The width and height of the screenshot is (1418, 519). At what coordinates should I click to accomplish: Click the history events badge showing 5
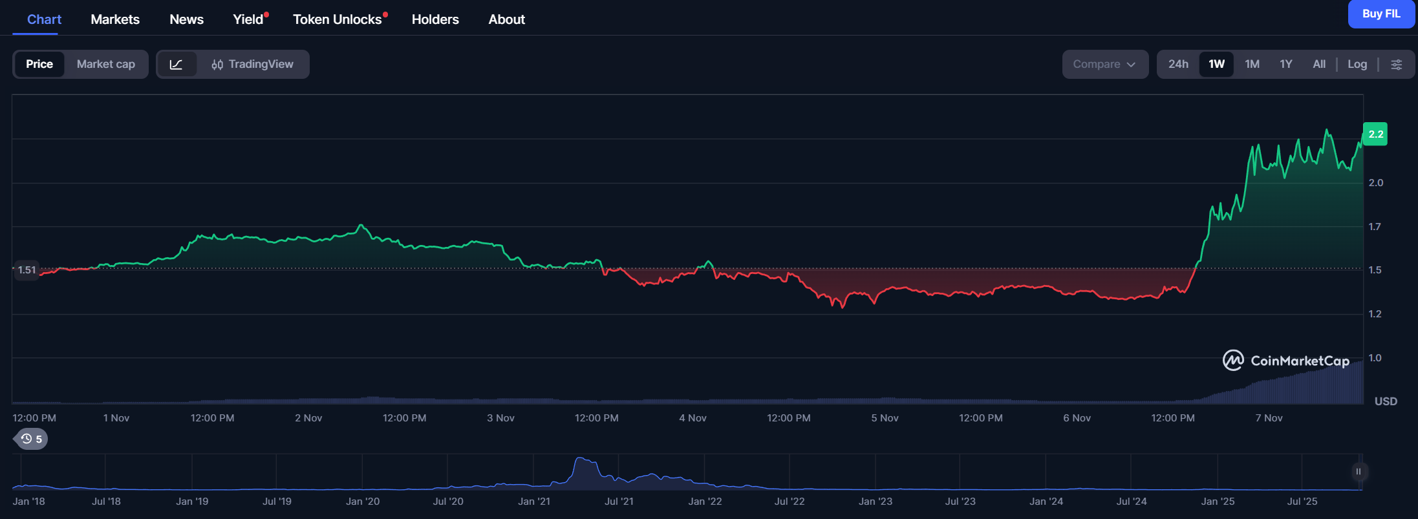[x=31, y=440]
